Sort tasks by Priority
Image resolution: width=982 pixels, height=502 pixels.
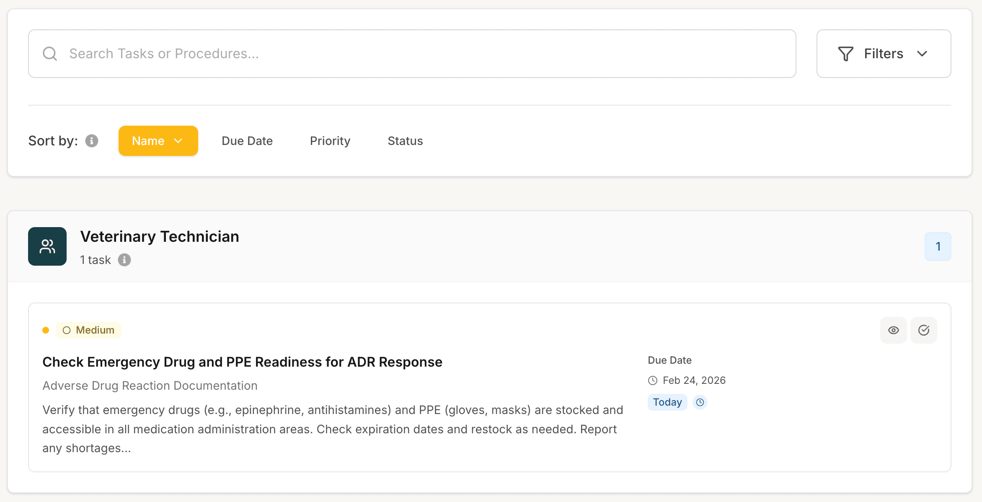pos(330,141)
